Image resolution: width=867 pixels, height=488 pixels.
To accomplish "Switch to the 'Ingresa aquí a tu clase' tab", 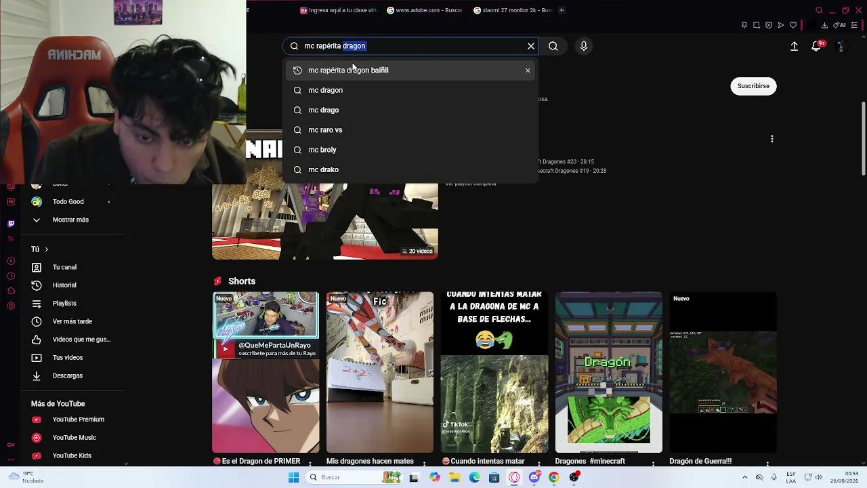I will 339,10.
